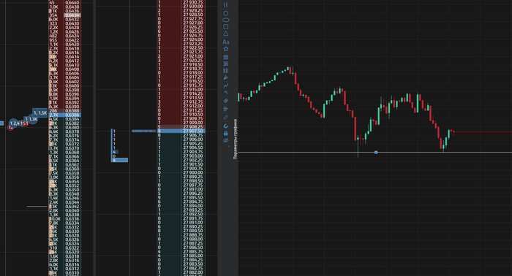Screen dimensions: 512x276
Task: Click the gray horizontal support line on chart
Action: coord(374,152)
